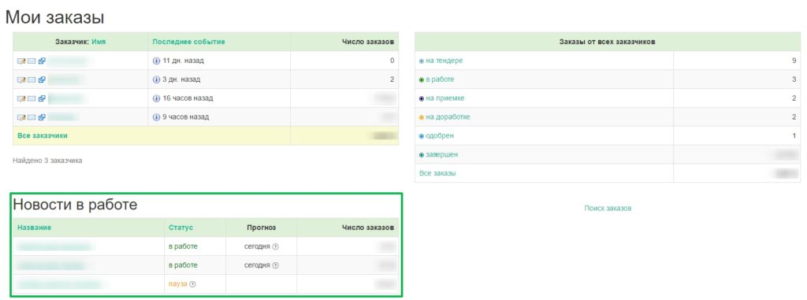Open chat icon in the 16 часов назад row

(x=21, y=98)
